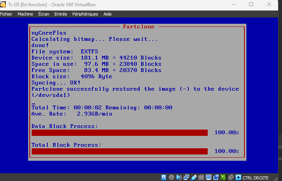The width and height of the screenshot is (282, 181).
Task: Click the display monitor status icon
Action: (x=208, y=177)
